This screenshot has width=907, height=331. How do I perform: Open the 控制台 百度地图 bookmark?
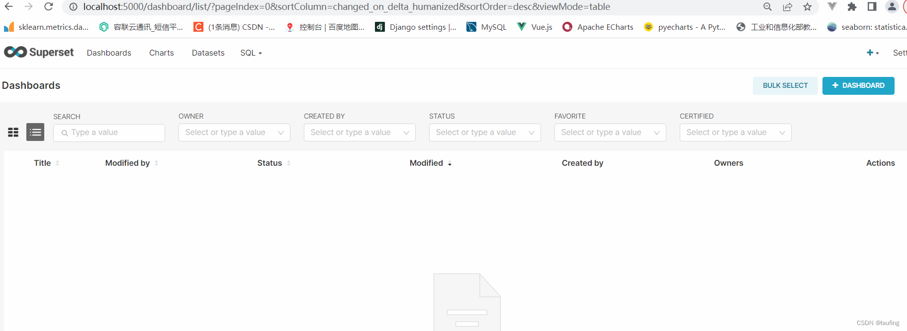pos(325,27)
